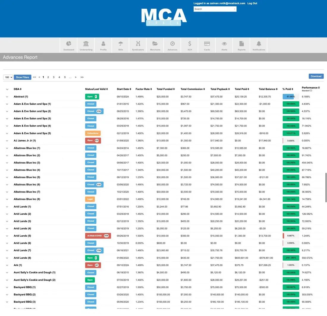Screen dimensions: 327x316
Task: Click Open status badge for Abstract (1)
Action: (x=92, y=97)
